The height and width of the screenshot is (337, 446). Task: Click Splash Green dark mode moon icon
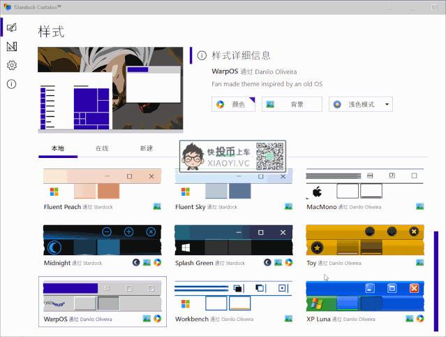[267, 262]
